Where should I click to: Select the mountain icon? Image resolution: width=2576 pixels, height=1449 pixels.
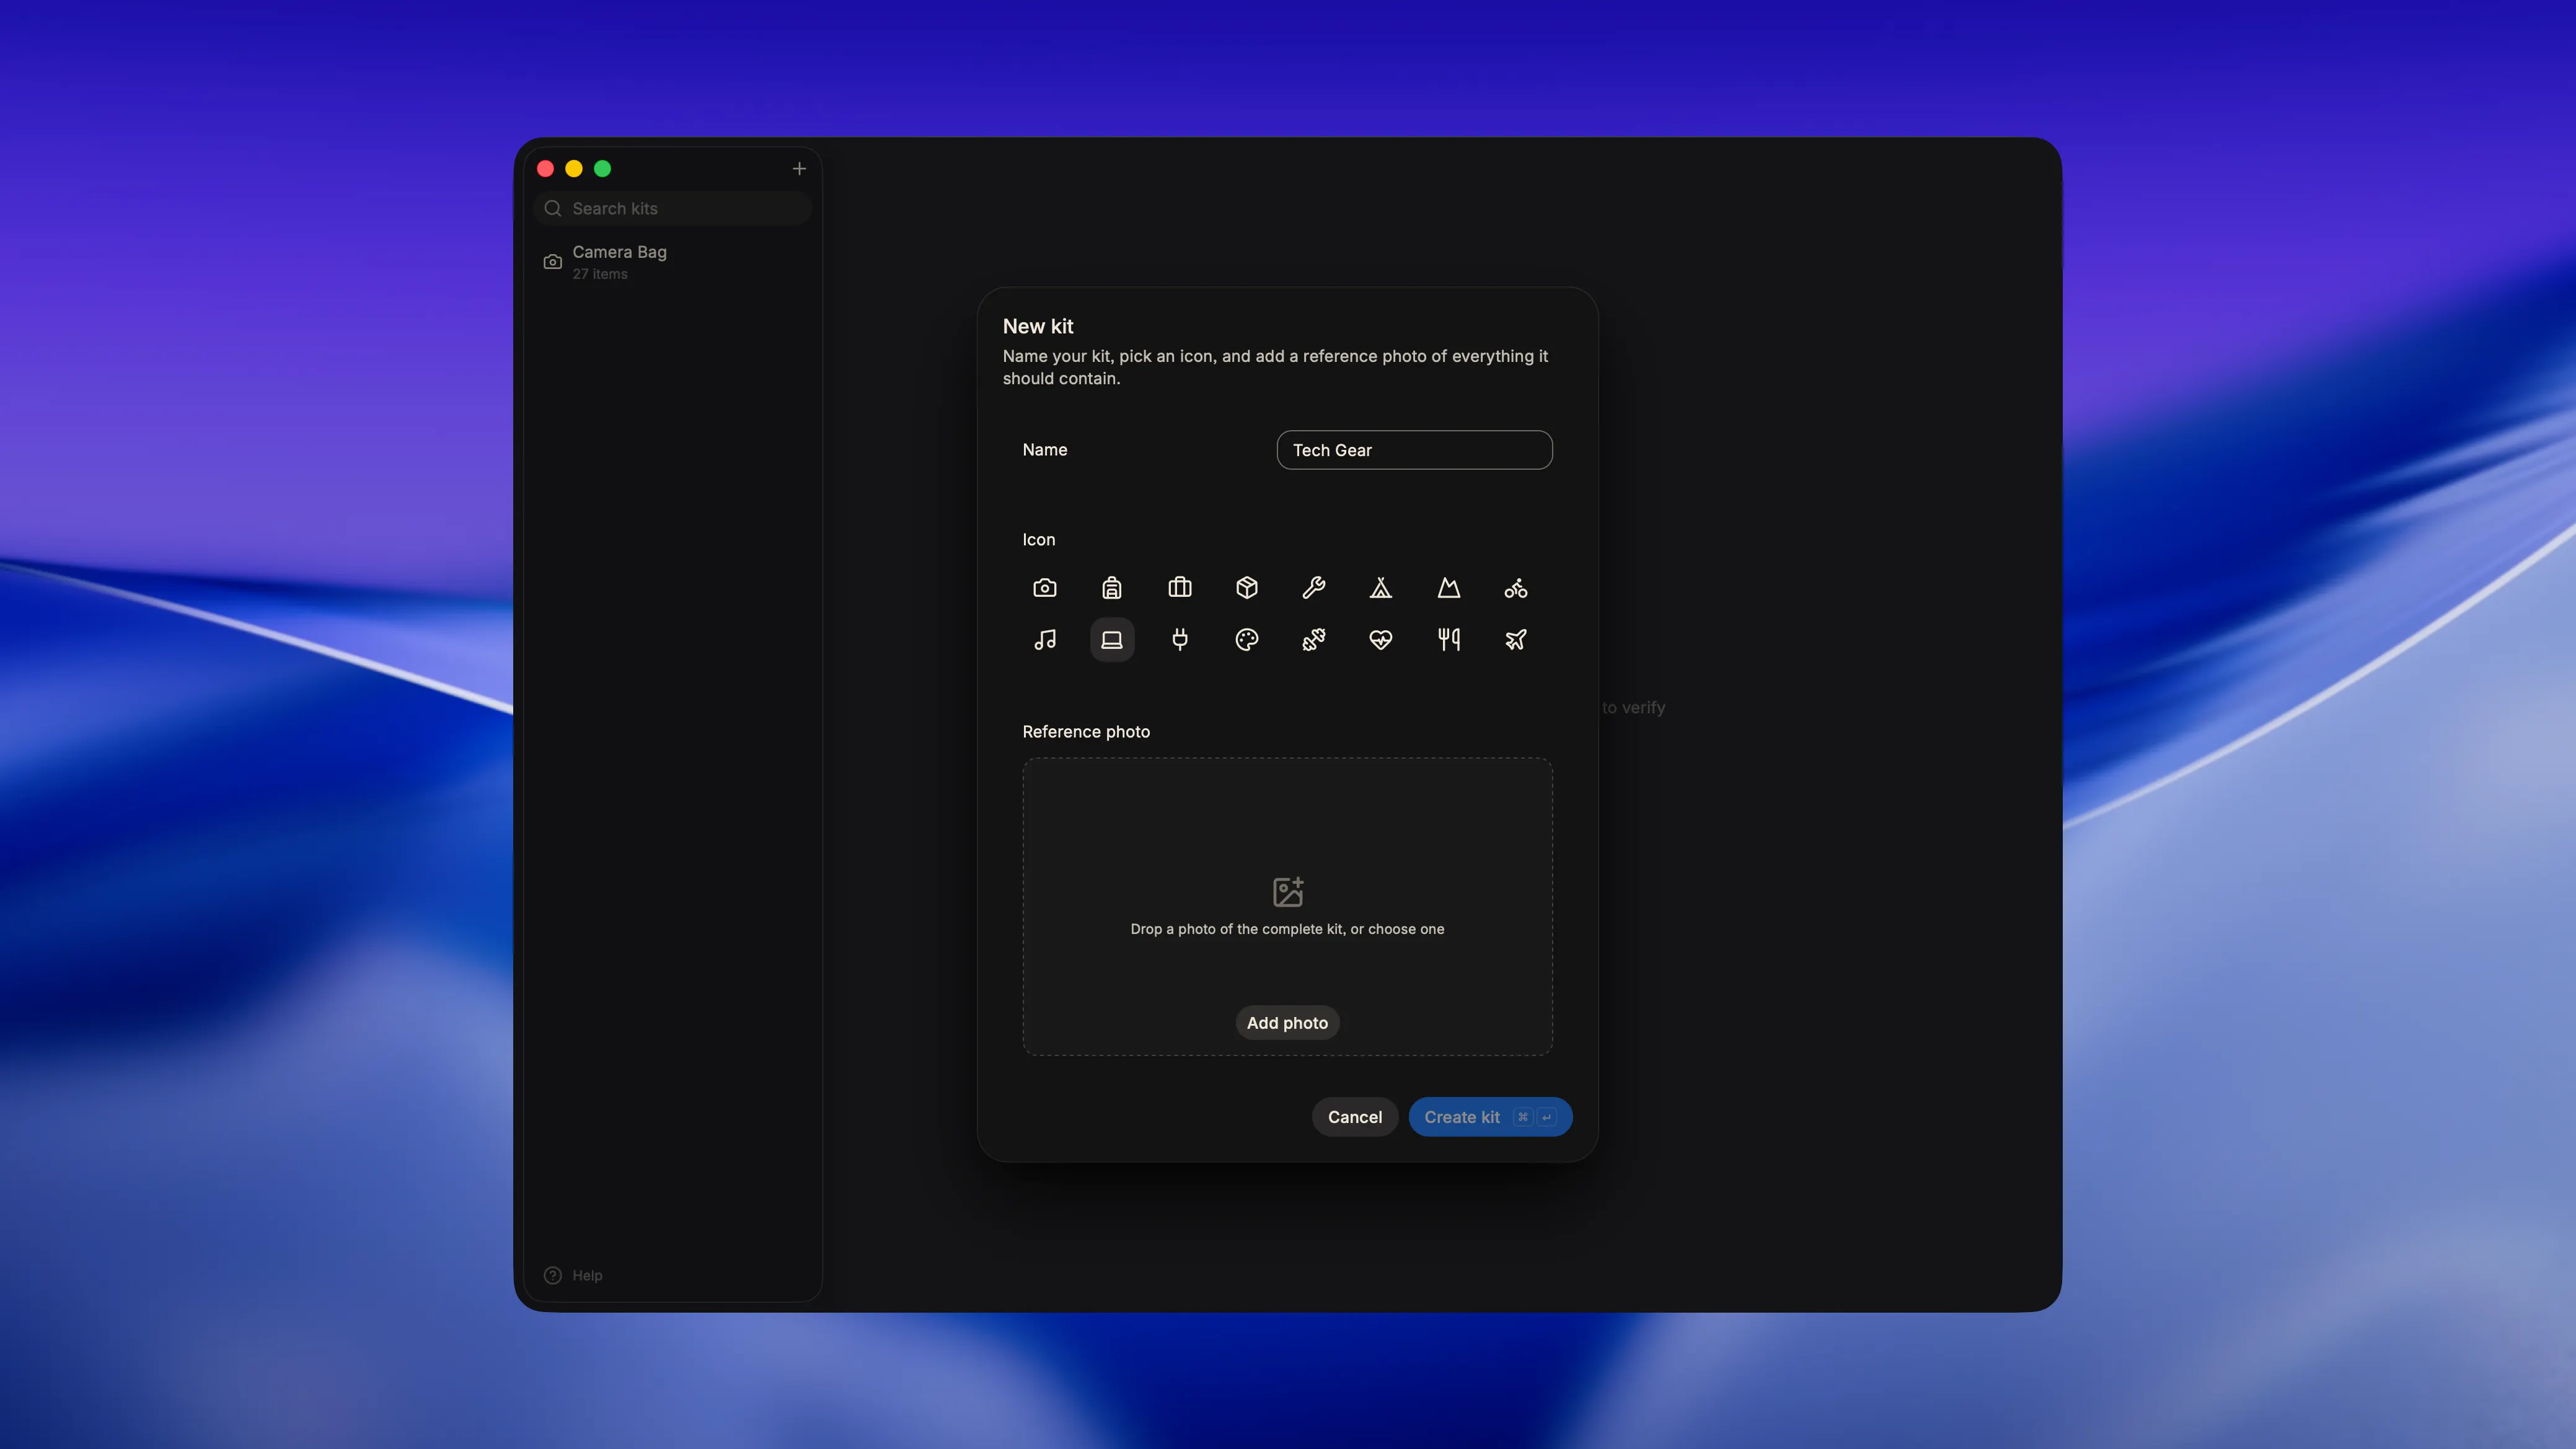click(1448, 587)
